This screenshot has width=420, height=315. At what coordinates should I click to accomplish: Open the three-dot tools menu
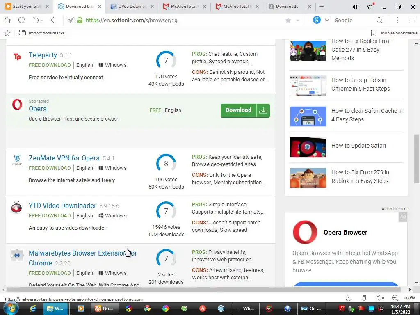[x=397, y=20]
